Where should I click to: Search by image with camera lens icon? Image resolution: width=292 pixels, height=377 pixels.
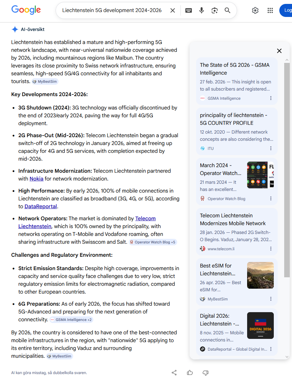pyautogui.click(x=215, y=10)
